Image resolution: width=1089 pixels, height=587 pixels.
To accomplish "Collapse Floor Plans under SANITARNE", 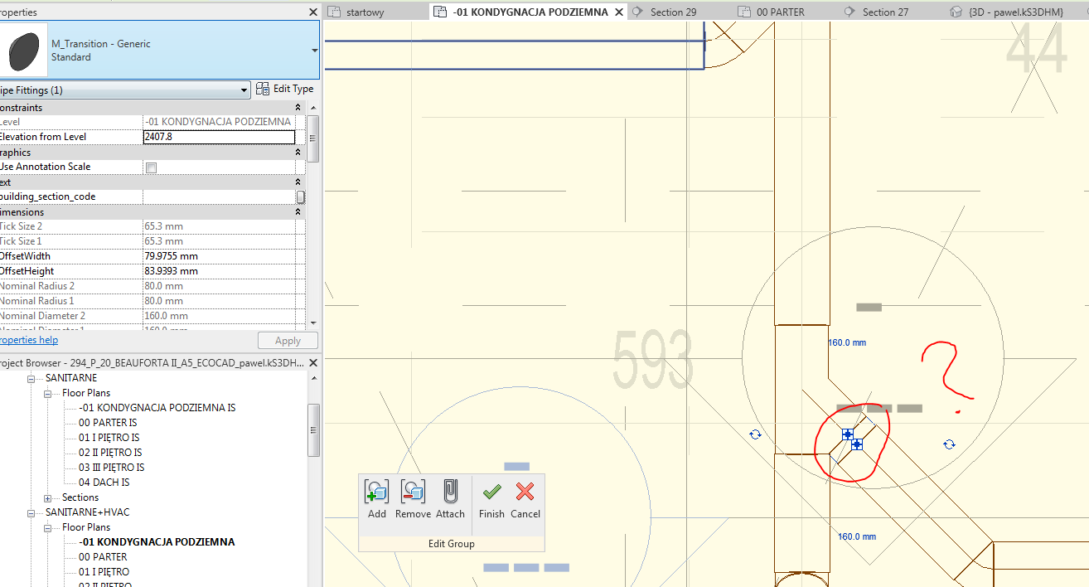I will (x=47, y=393).
